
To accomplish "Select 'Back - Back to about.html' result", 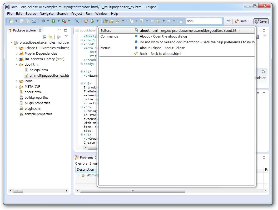I will tap(160, 54).
